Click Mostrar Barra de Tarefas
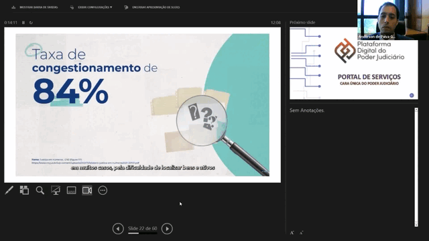The width and height of the screenshot is (429, 241). point(39,7)
